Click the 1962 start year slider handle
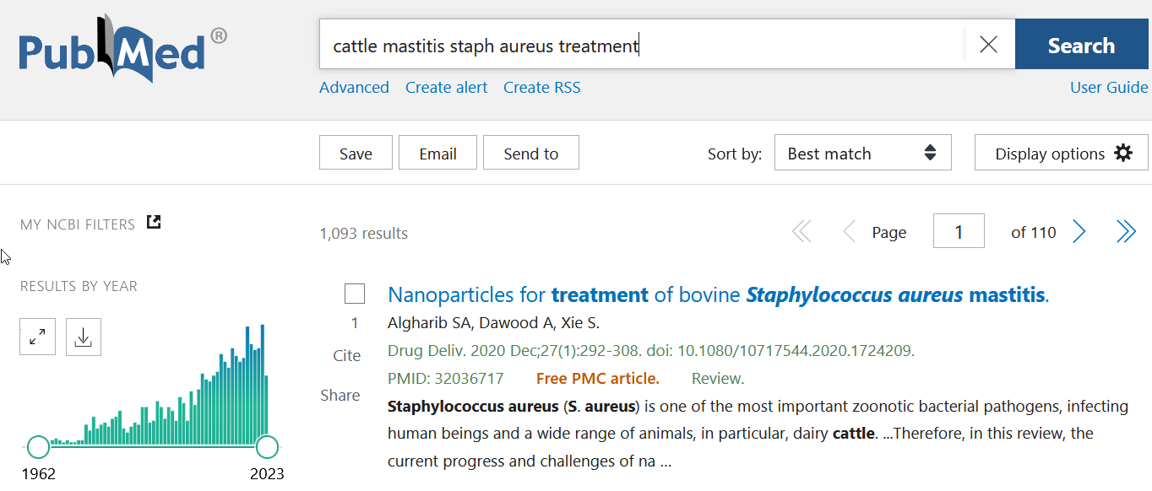Screen dimensions: 1152x491 38,446
